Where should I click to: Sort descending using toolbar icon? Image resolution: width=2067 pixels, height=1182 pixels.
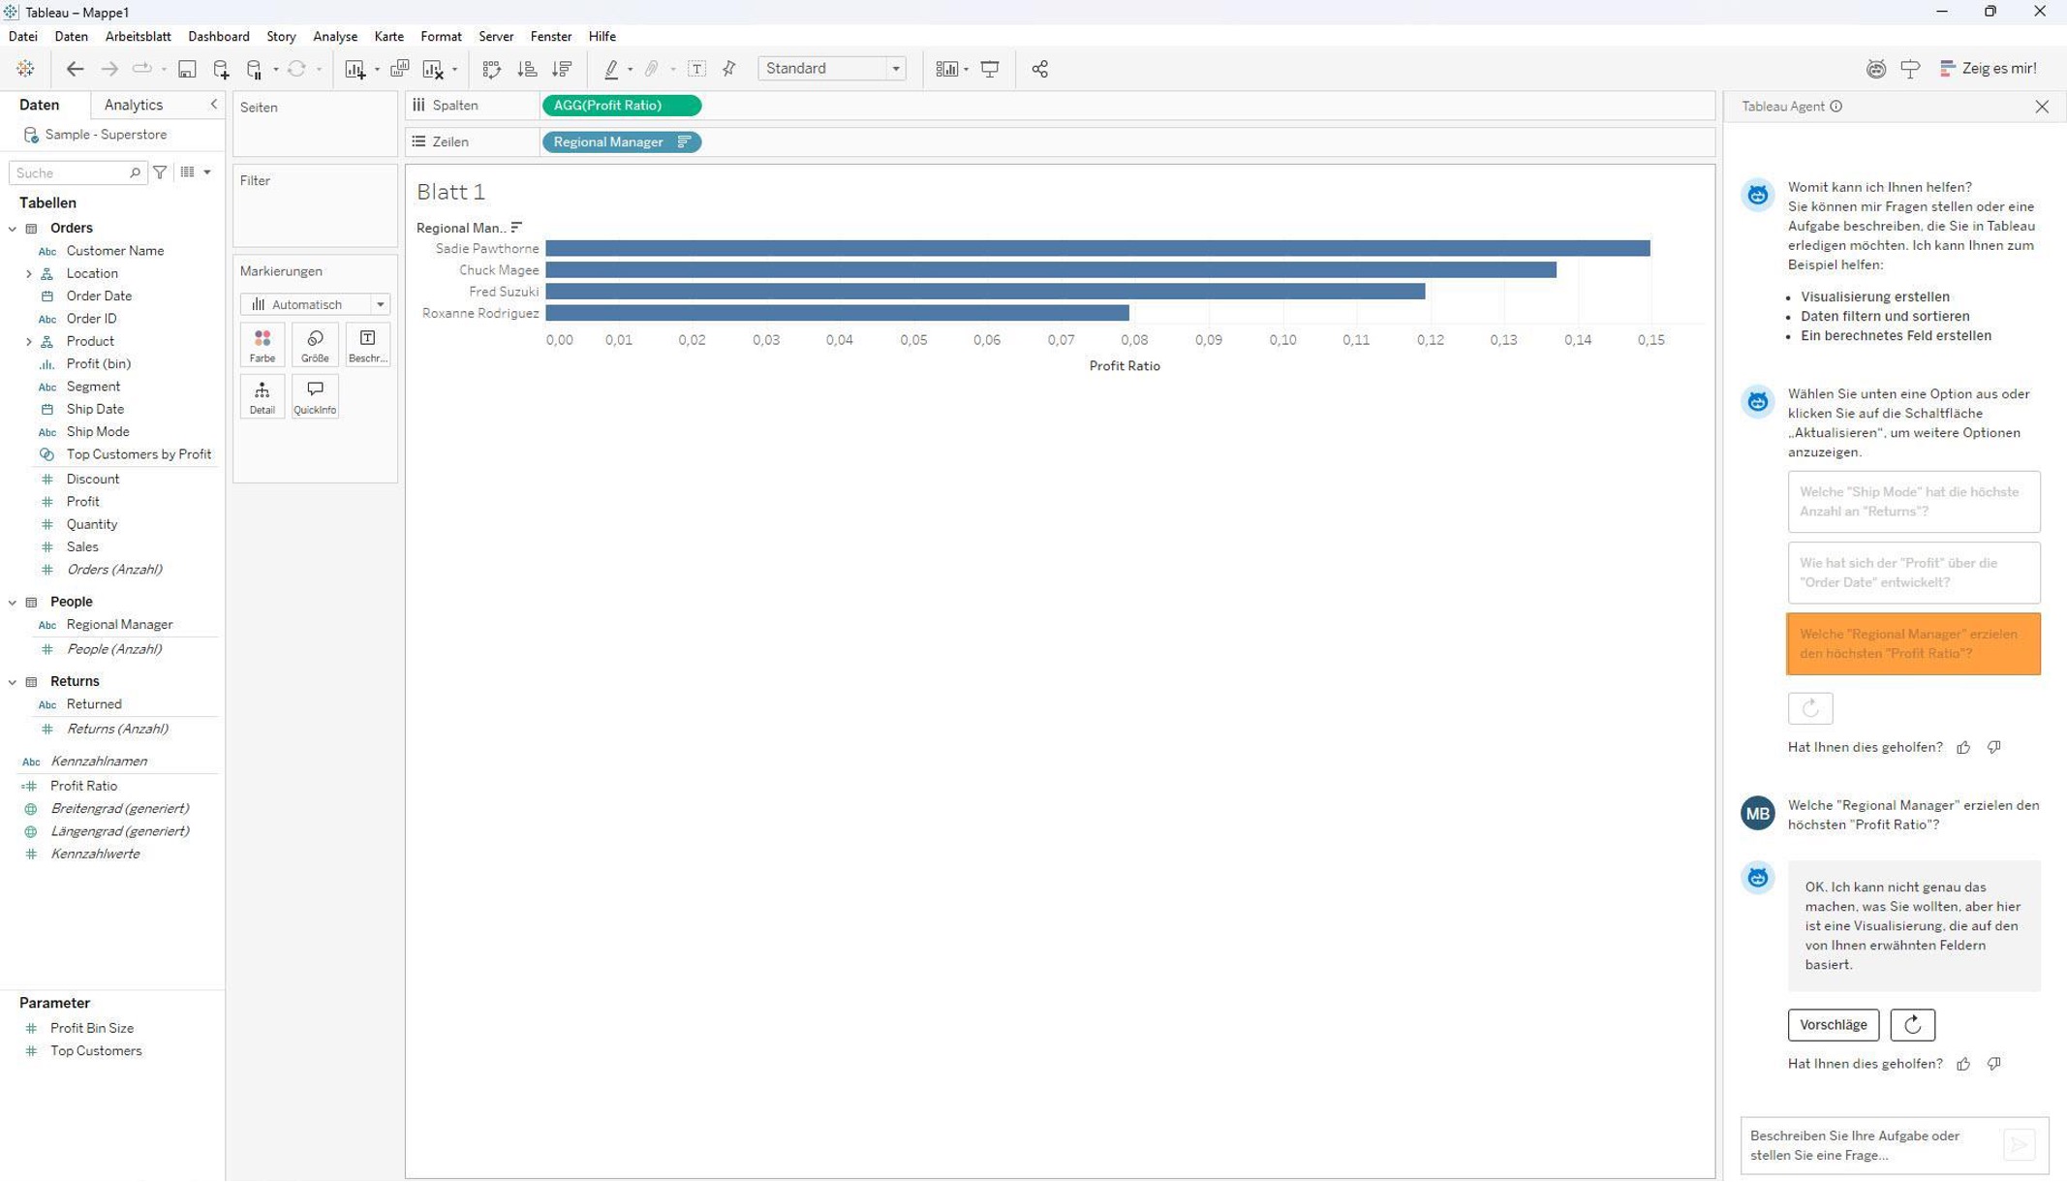[x=562, y=69]
